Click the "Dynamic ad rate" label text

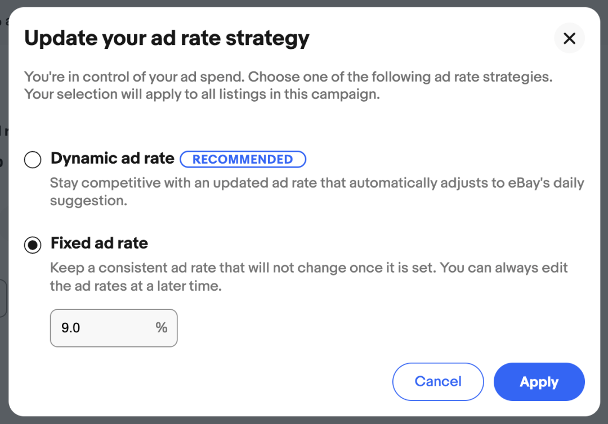click(x=112, y=159)
